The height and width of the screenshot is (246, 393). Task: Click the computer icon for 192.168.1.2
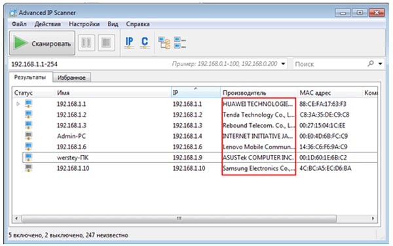pyautogui.click(x=29, y=114)
